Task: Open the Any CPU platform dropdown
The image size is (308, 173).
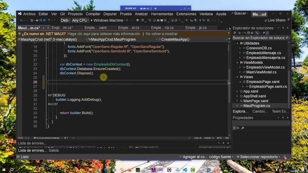Action: (80, 20)
